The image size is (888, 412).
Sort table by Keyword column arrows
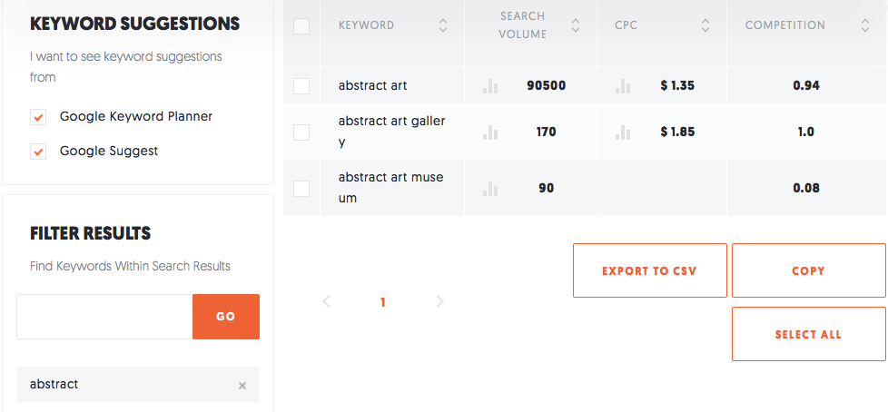pos(442,26)
